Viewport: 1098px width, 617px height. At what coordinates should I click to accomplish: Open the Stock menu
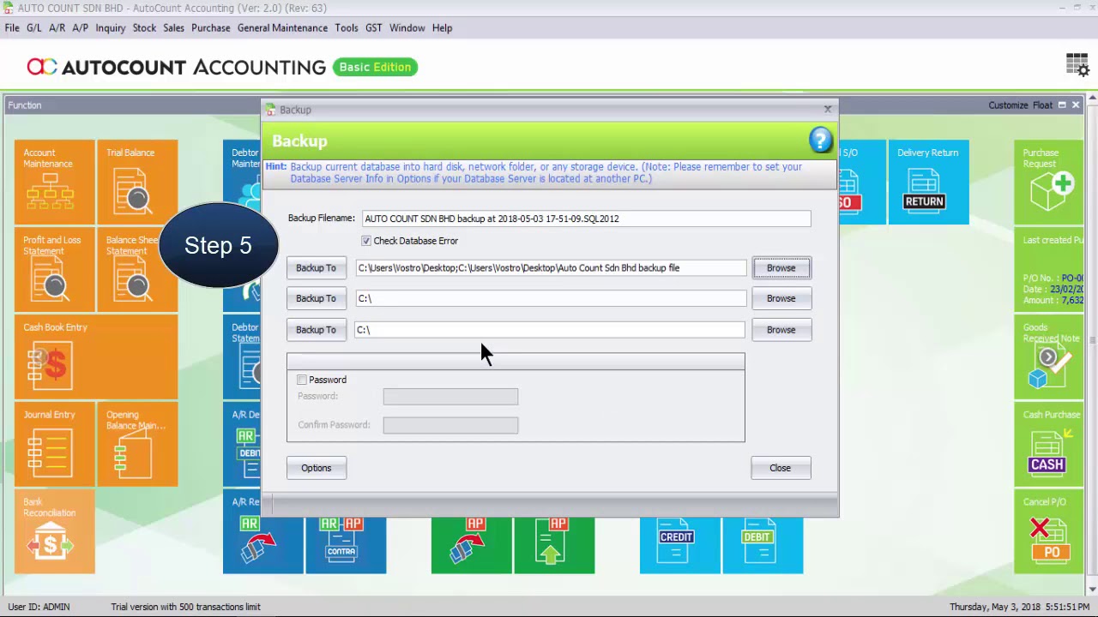pyautogui.click(x=144, y=27)
